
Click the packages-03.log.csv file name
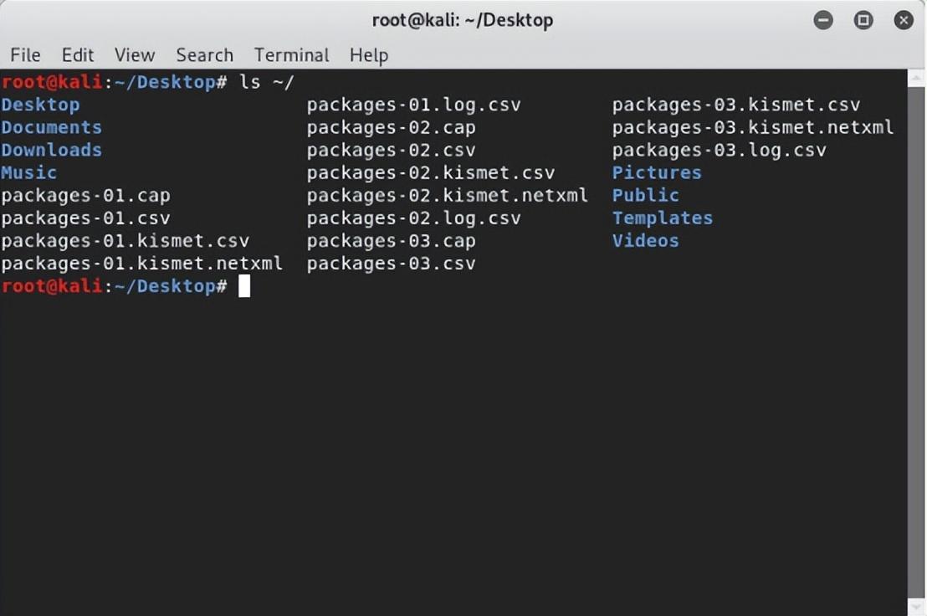(719, 150)
